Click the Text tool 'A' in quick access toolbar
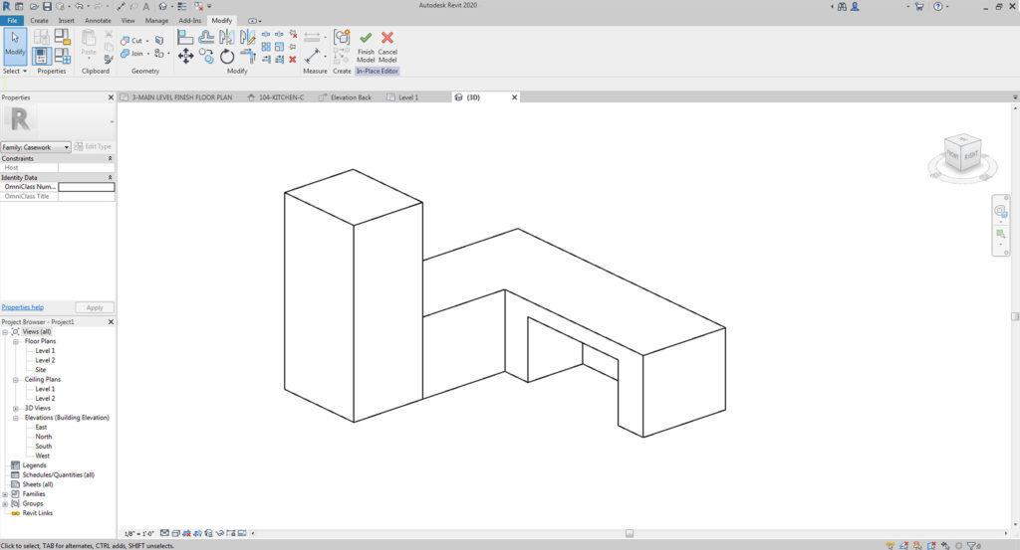The width and height of the screenshot is (1020, 550). coord(145,6)
